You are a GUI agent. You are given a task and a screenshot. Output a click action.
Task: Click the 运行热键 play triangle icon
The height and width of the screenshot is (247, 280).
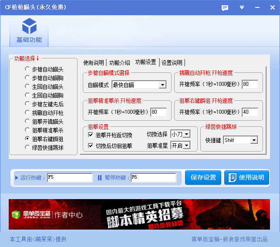(x=17, y=178)
